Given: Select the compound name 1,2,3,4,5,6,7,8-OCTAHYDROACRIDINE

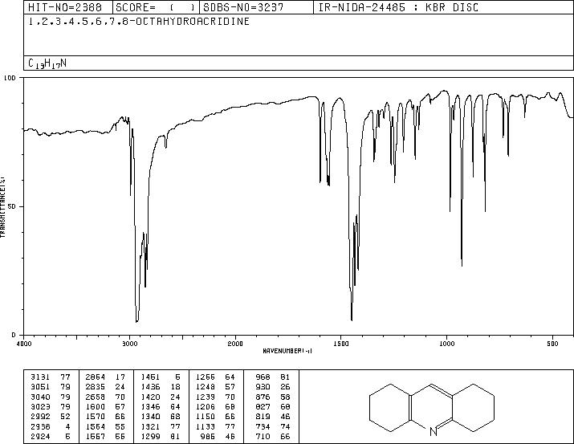Looking at the screenshot, I should click(139, 22).
